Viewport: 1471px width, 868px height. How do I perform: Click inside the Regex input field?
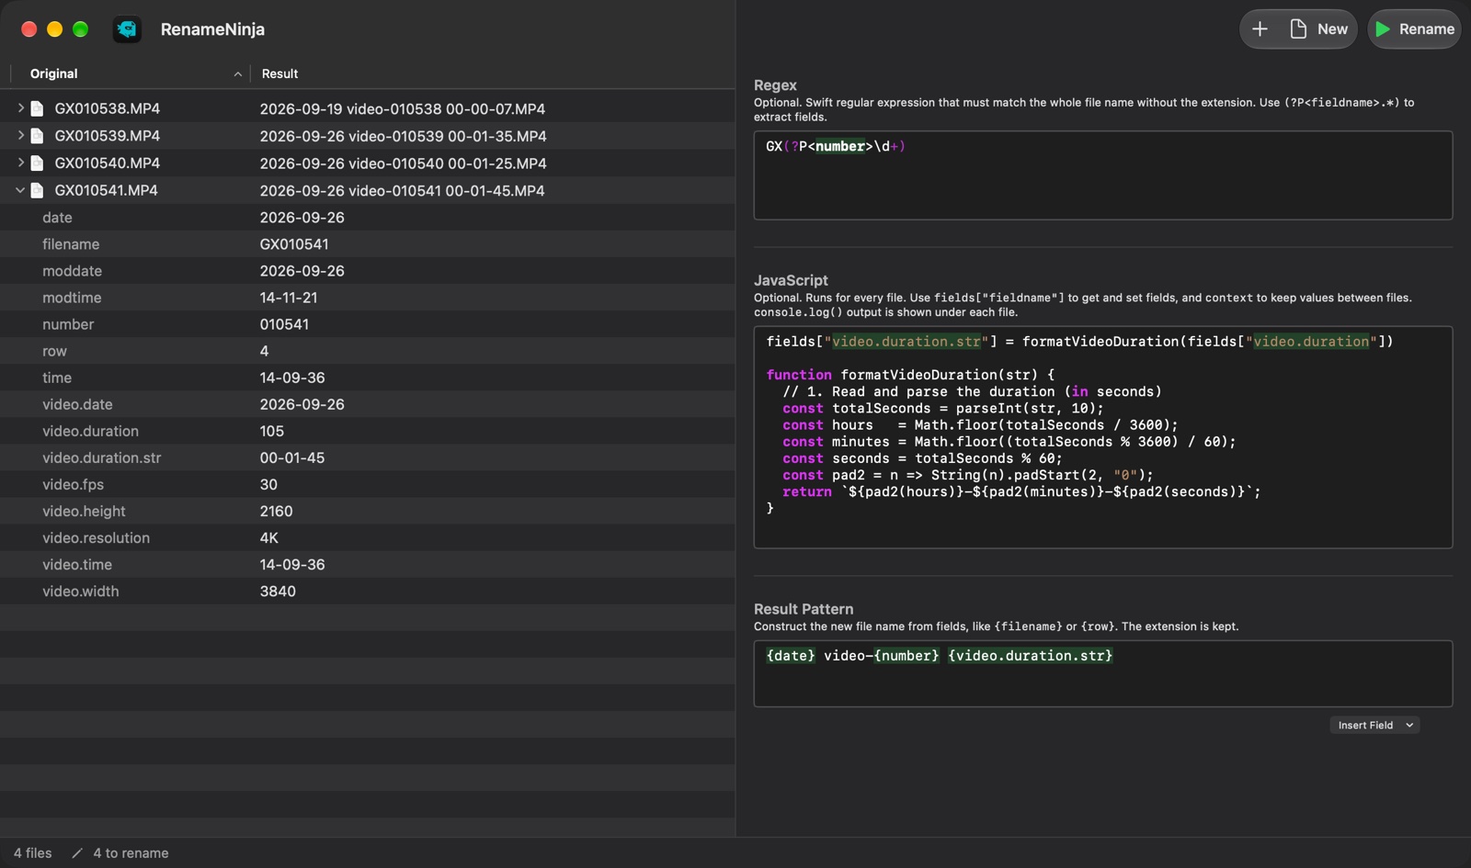tap(1102, 175)
